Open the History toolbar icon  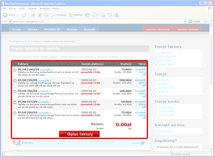[x=87, y=15]
